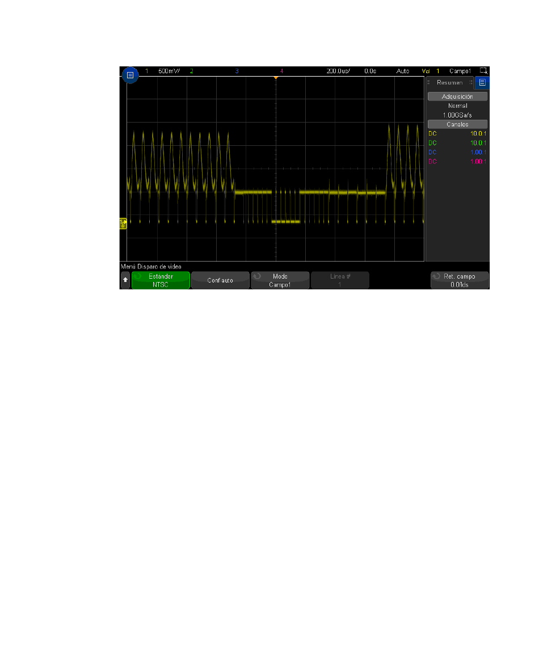539x661 pixels.
Task: Click the 200.0us/ timebase value
Action: (338, 71)
